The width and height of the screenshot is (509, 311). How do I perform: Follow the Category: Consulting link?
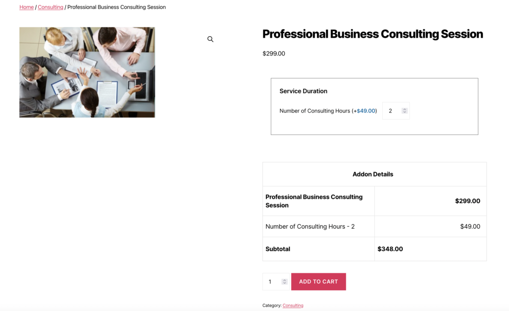pos(293,306)
